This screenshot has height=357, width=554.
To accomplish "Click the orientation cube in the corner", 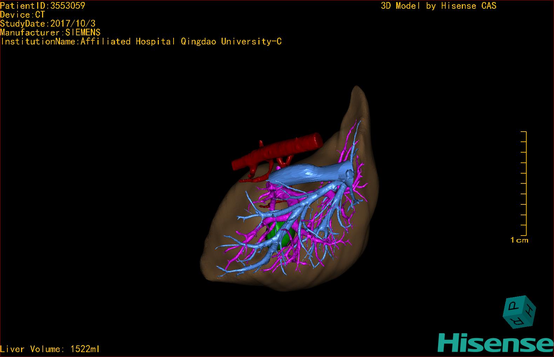I will tap(519, 312).
